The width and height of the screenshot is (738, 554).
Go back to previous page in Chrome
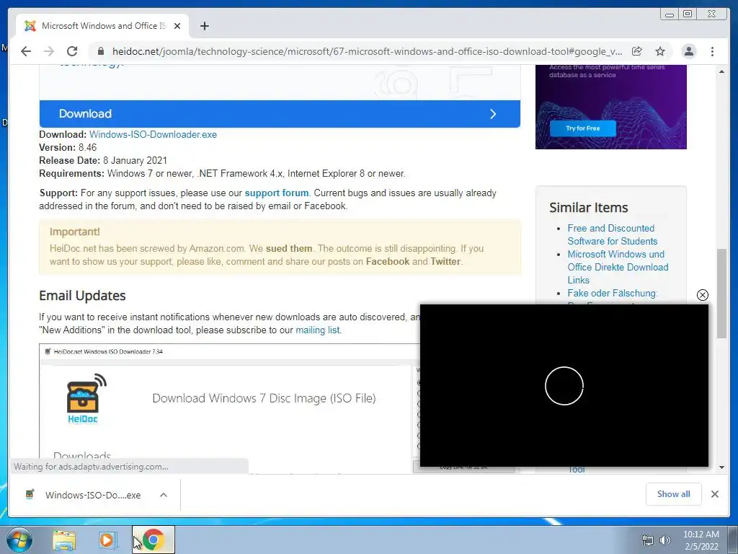click(x=26, y=51)
